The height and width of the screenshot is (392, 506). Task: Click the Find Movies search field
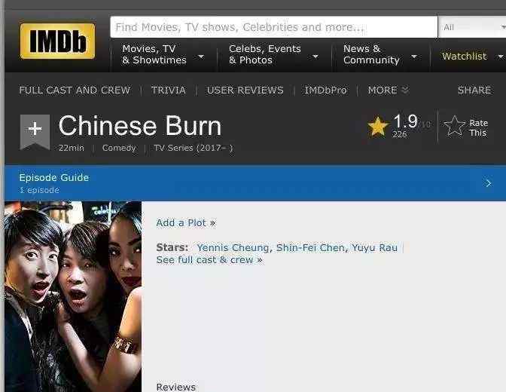coord(273,27)
